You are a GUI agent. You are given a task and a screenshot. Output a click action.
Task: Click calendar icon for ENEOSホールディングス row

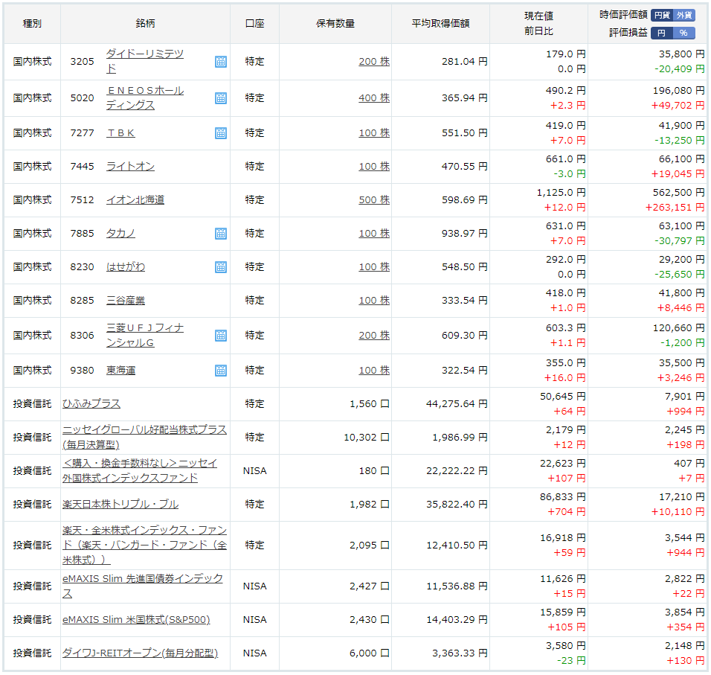tap(221, 98)
